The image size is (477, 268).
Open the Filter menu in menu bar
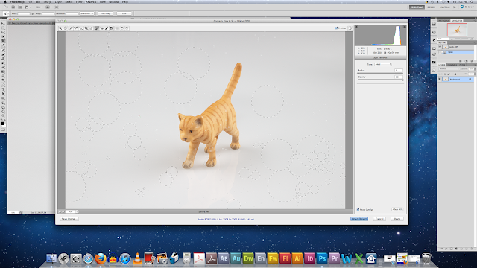point(79,1)
